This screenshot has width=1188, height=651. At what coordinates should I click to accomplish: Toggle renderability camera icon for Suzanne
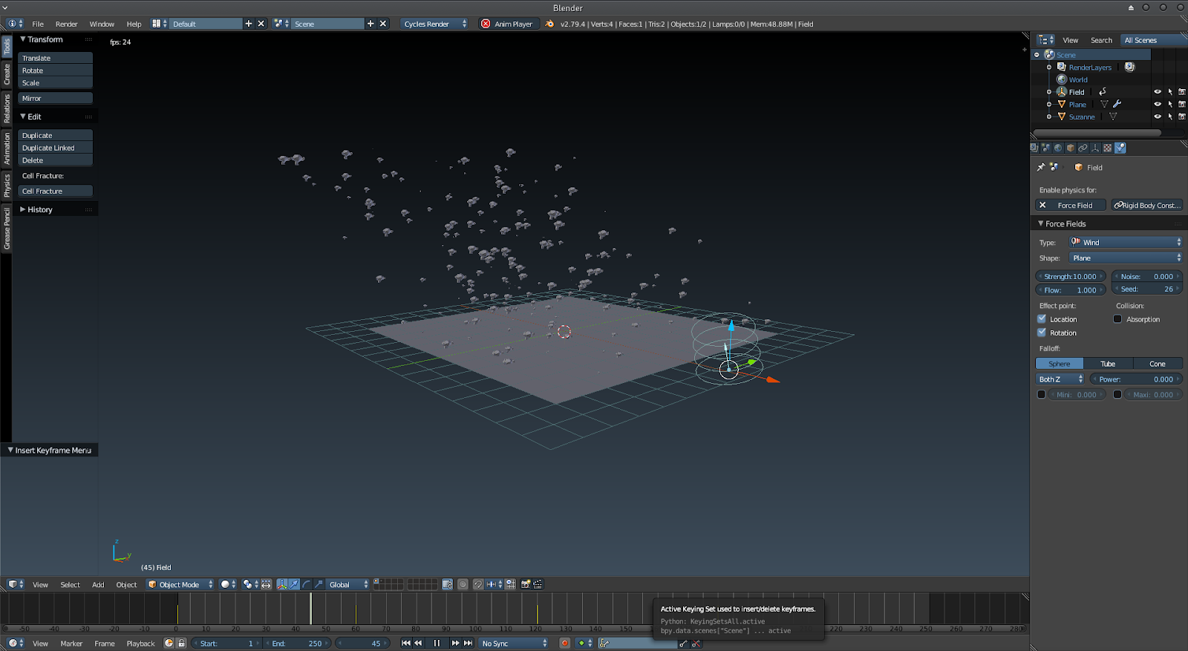pyautogui.click(x=1182, y=117)
